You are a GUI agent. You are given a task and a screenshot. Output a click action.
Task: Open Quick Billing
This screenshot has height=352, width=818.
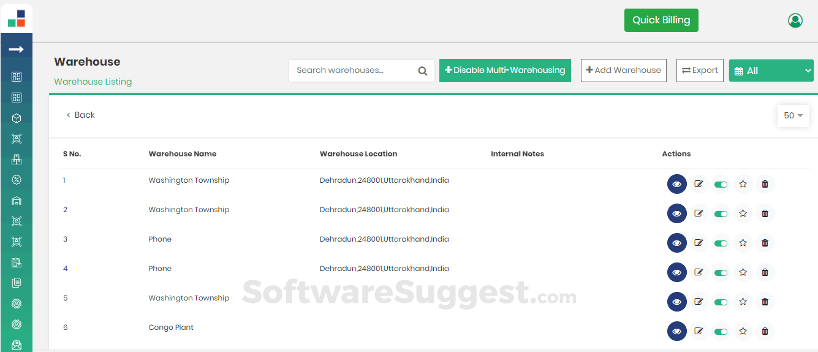(x=661, y=20)
